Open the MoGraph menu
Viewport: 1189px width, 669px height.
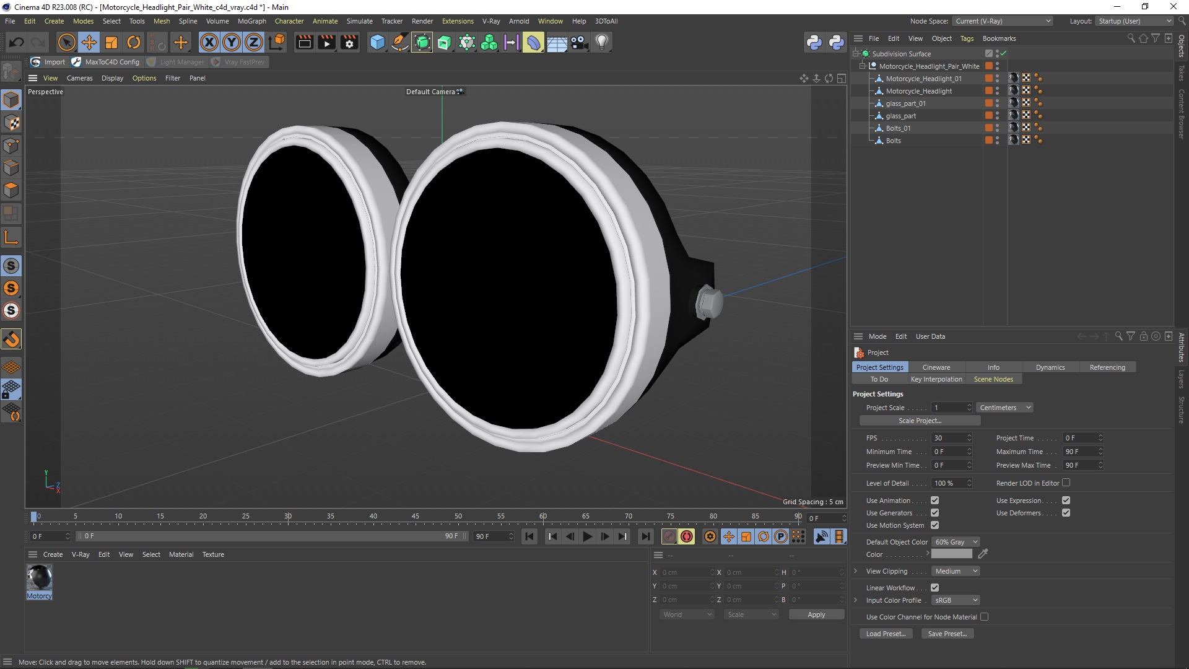coord(251,21)
